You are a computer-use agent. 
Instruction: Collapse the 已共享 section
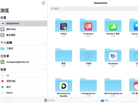pyautogui.click(x=44, y=56)
